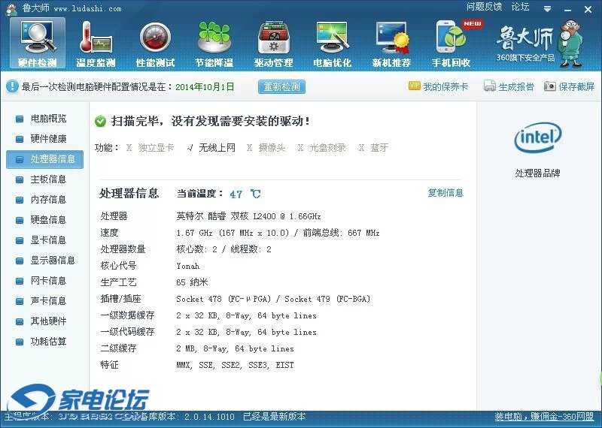Click the 2 MB, 8-Way L2 cache value

click(235, 348)
